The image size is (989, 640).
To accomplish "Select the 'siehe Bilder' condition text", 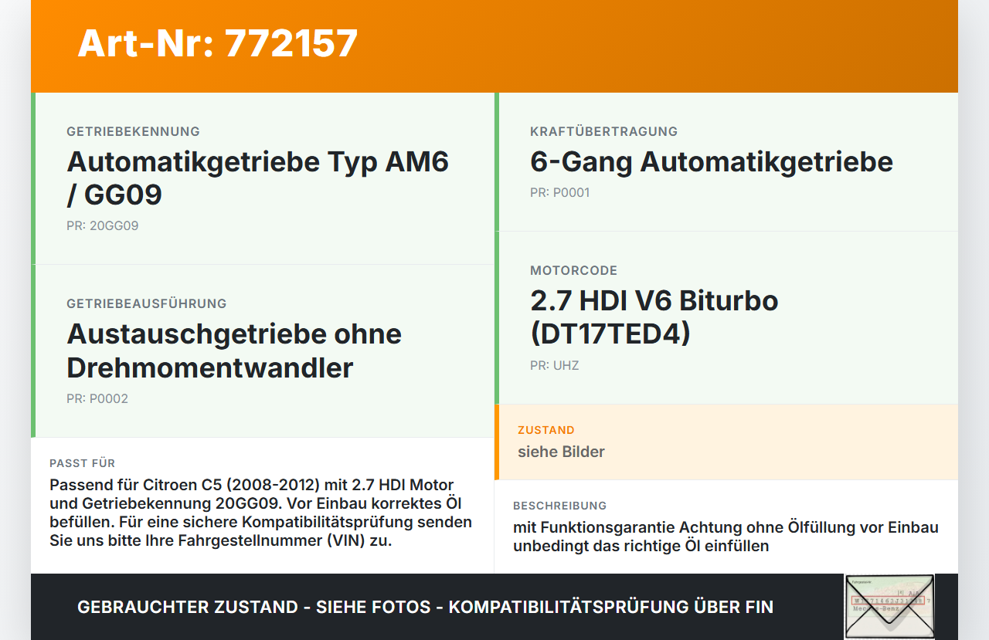I will pos(561,452).
